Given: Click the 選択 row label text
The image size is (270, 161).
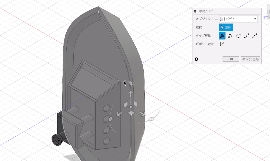Looking at the screenshot, I should point(199,27).
